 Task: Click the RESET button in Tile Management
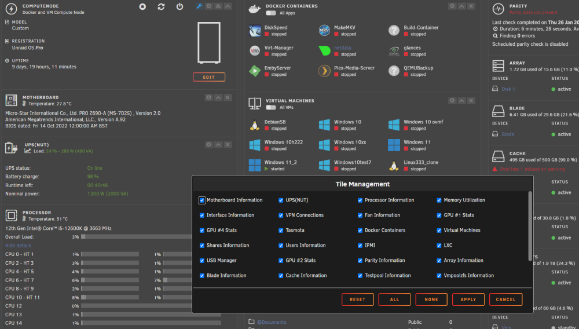click(x=357, y=299)
